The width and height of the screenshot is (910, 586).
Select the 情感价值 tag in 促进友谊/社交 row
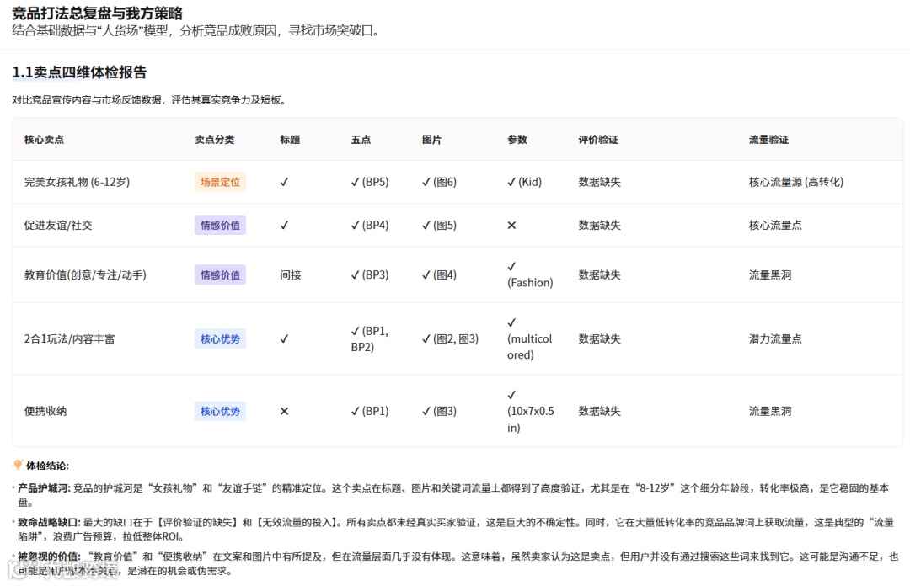tap(220, 225)
